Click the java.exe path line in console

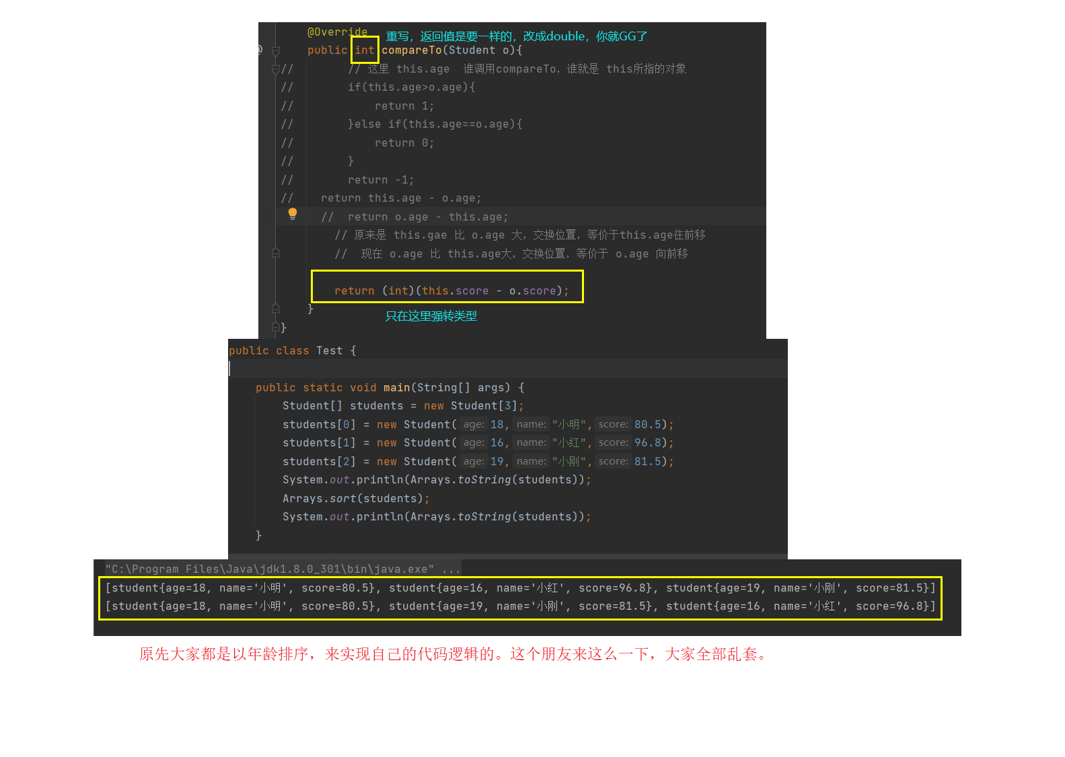coord(283,569)
